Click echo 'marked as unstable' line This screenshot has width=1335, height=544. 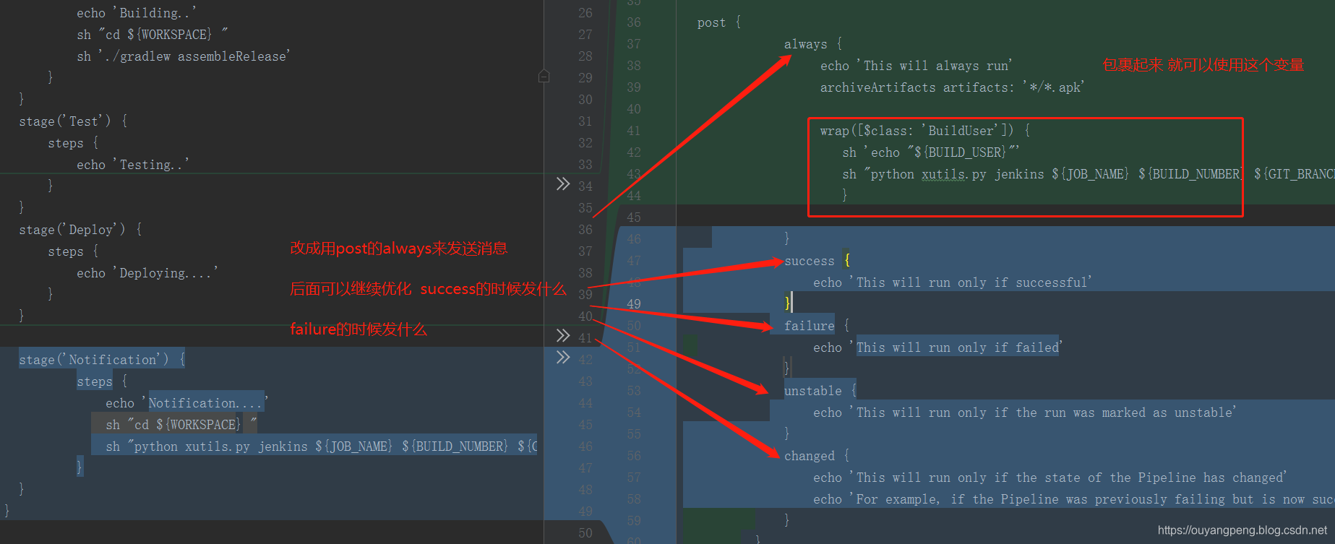(x=1025, y=413)
